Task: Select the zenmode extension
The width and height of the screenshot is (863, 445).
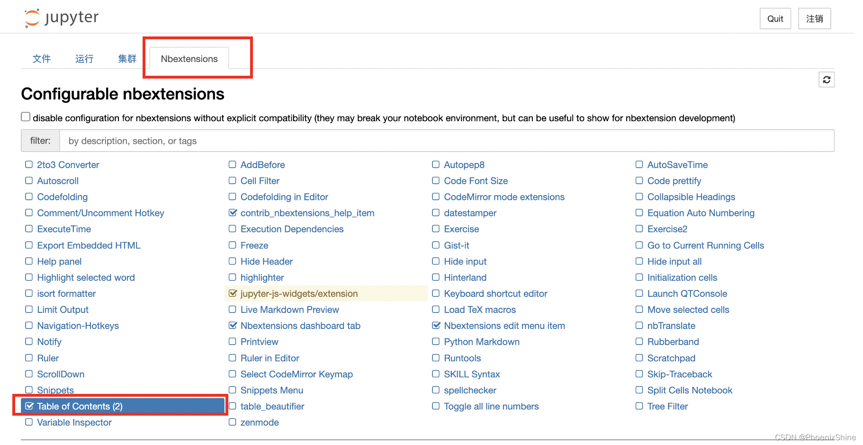Action: coord(260,422)
